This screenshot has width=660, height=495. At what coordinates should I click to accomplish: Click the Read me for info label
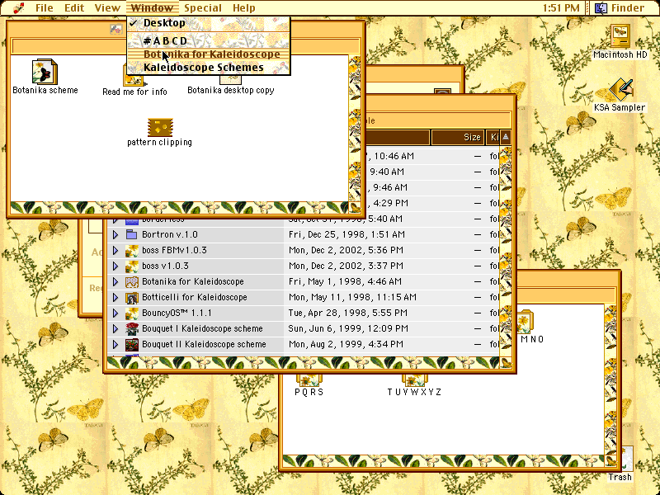[x=134, y=92]
